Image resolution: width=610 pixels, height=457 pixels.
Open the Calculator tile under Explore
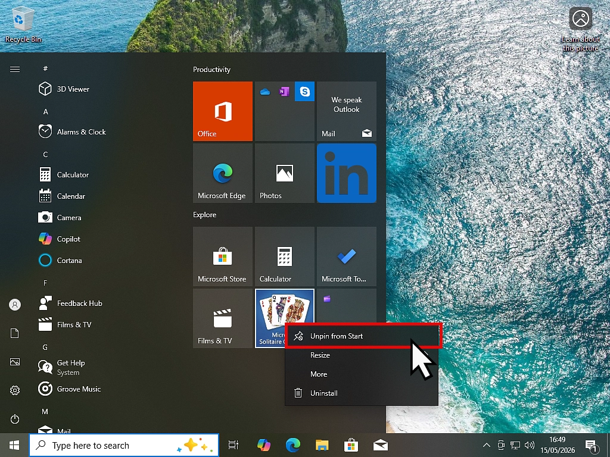pos(284,256)
